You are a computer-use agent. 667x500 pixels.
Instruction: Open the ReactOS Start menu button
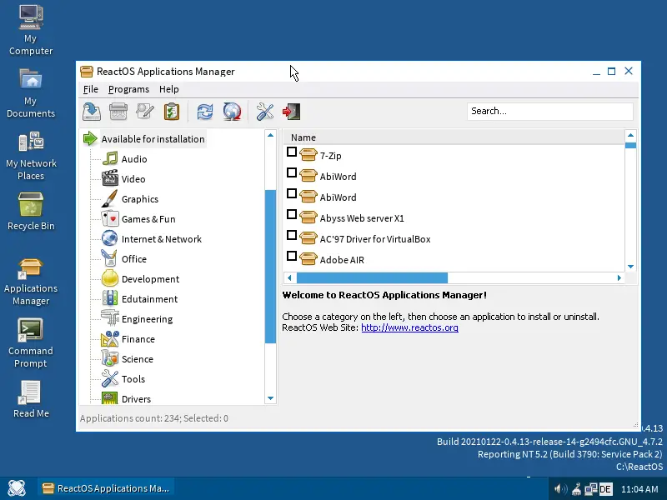[17, 488]
